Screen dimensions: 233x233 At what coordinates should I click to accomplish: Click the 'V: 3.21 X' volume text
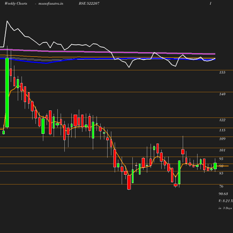point(226,201)
